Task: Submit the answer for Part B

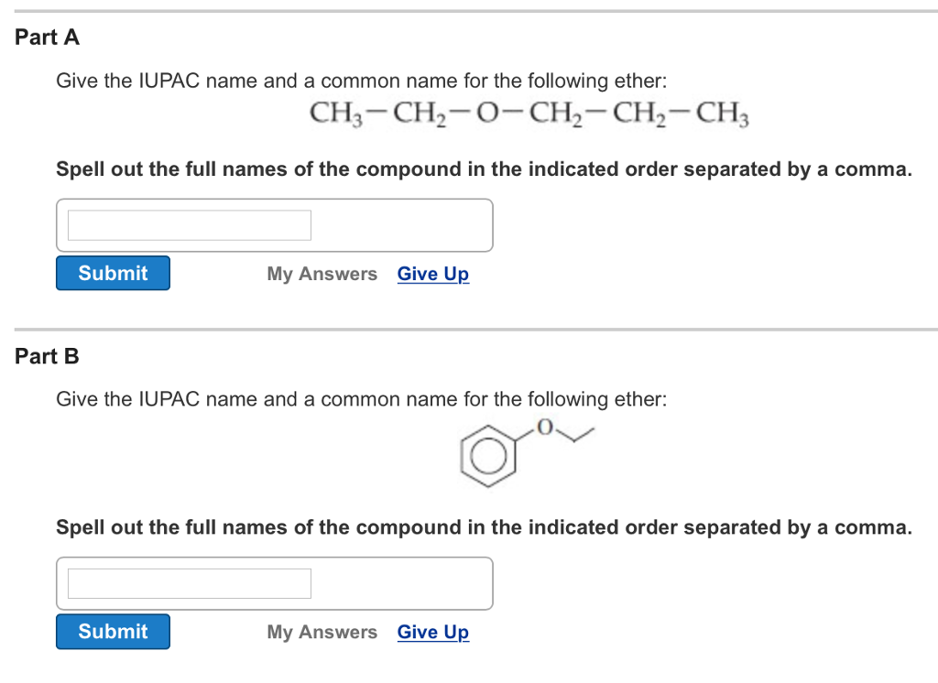Action: (x=112, y=632)
